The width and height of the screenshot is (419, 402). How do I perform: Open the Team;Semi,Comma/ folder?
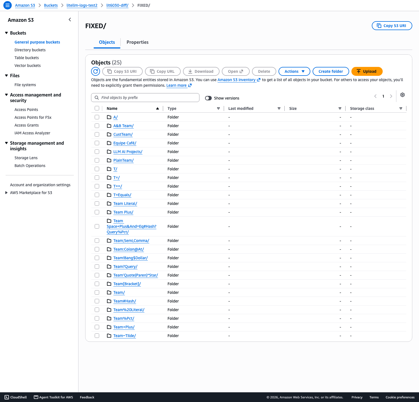tap(131, 241)
